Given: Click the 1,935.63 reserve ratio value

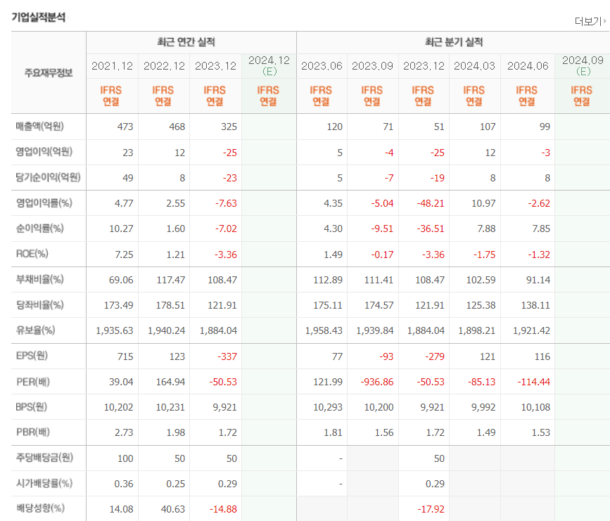Looking at the screenshot, I should coord(115,330).
